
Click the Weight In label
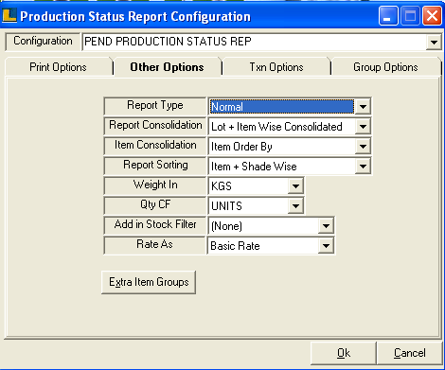coord(155,185)
